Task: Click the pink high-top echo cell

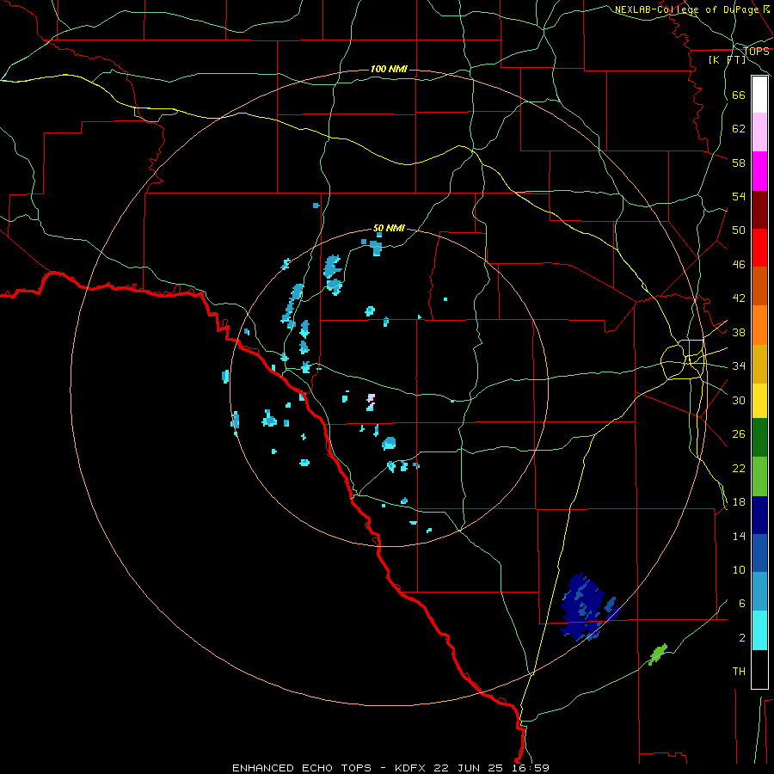Action: pyautogui.click(x=371, y=402)
